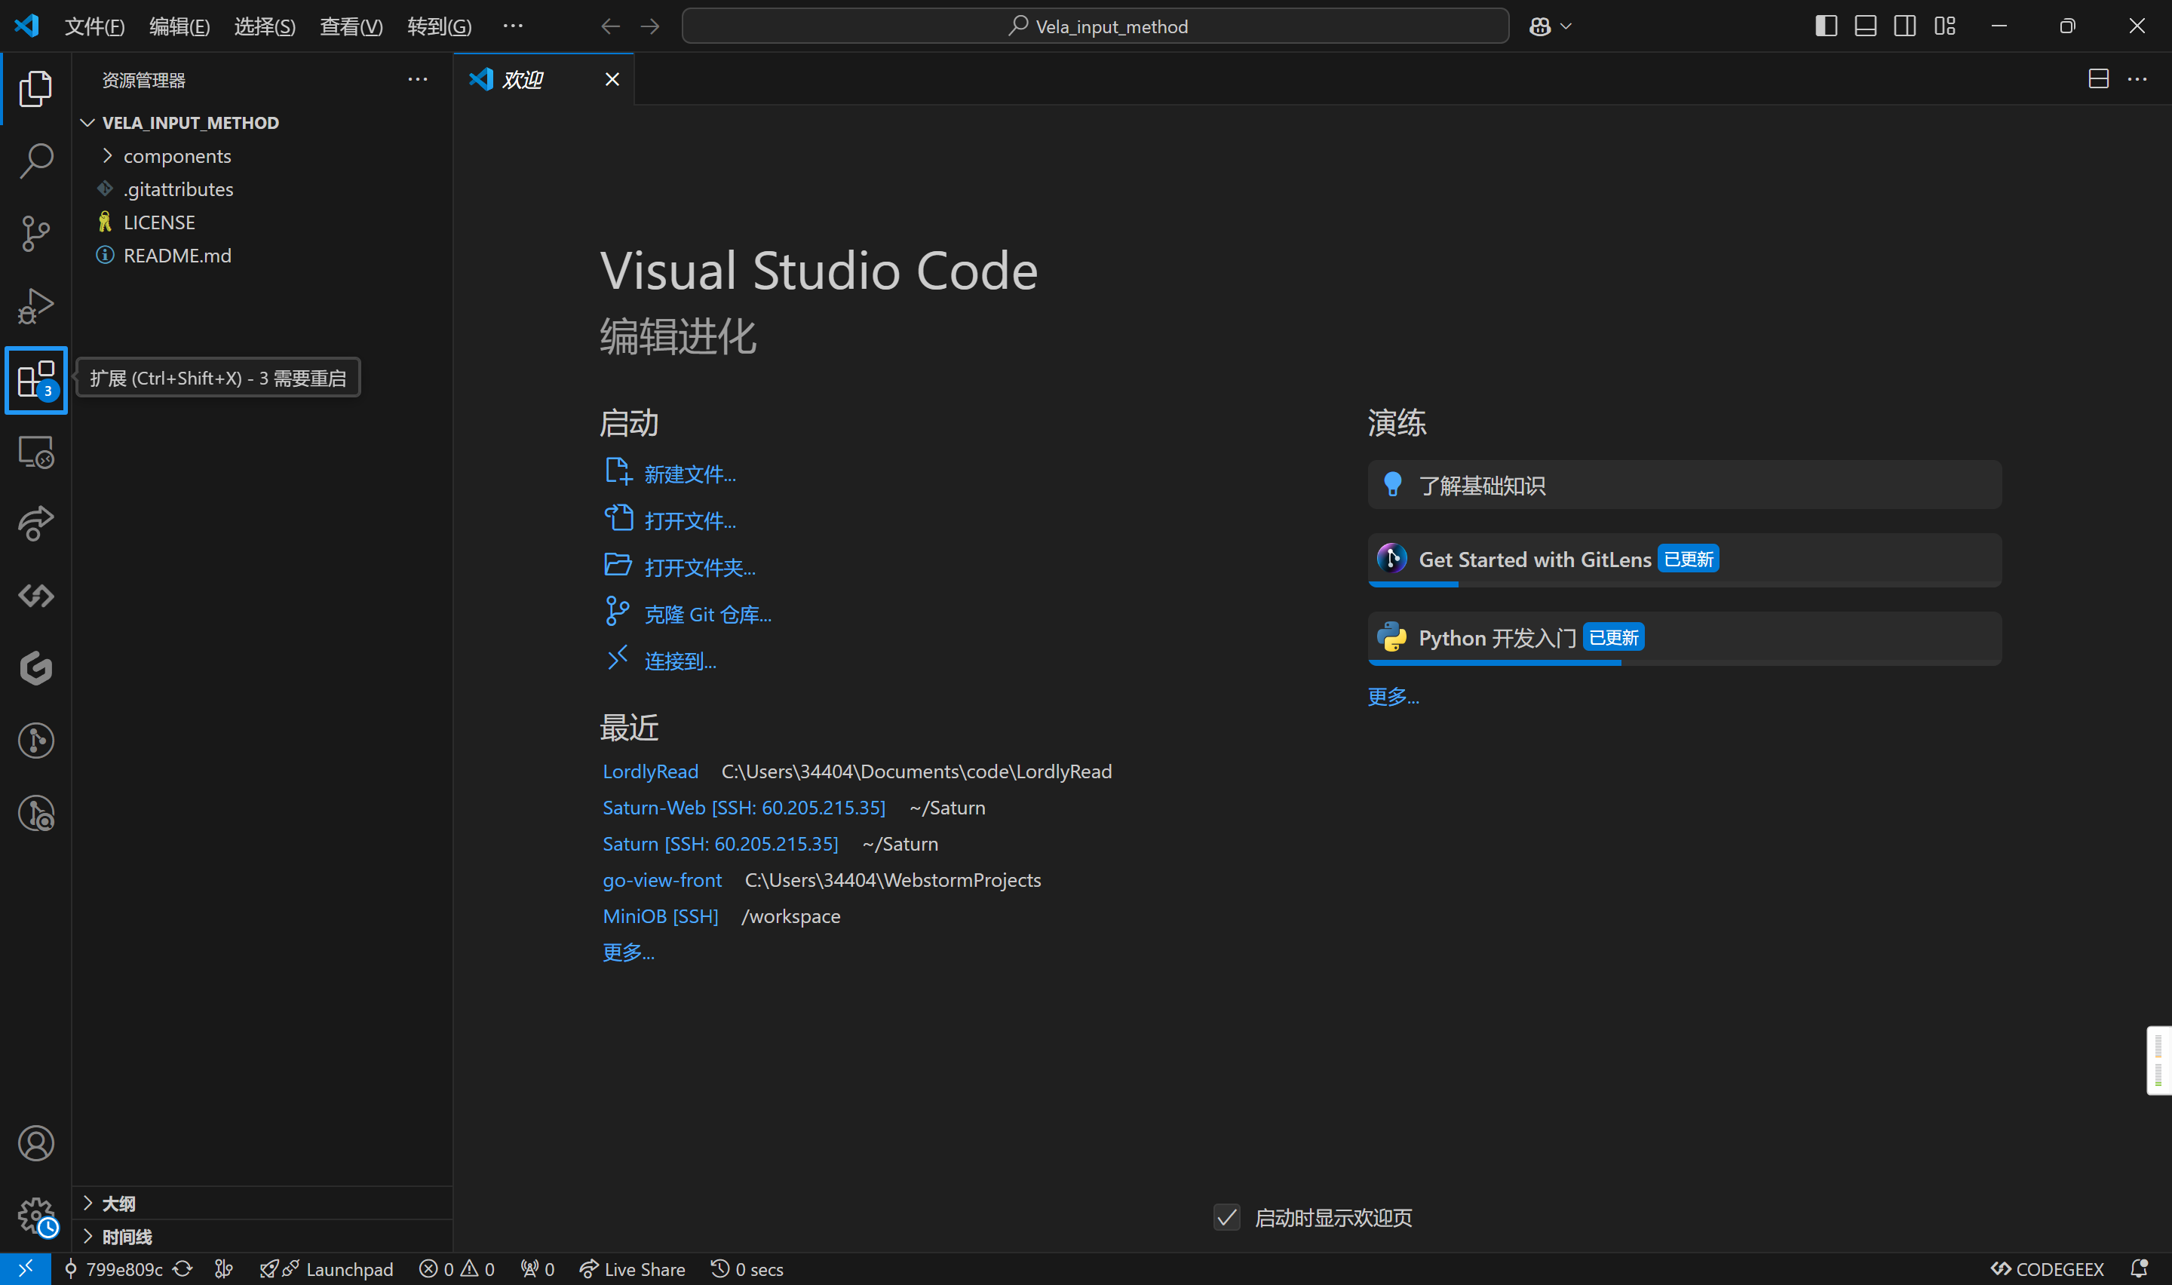Open recent project LordlyRead
The width and height of the screenshot is (2172, 1285).
pyautogui.click(x=650, y=771)
